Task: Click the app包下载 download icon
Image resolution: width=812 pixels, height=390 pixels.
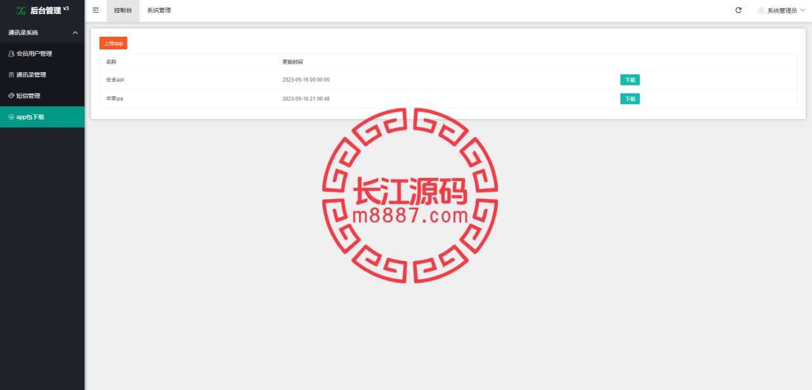Action: [11, 117]
